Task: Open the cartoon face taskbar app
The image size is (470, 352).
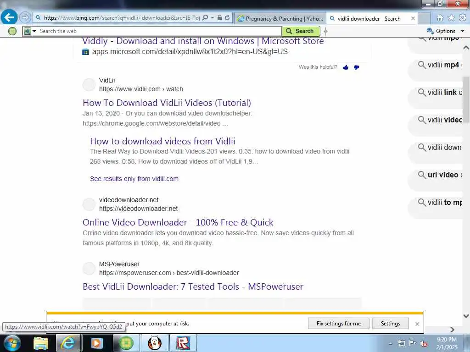Action: point(155,343)
